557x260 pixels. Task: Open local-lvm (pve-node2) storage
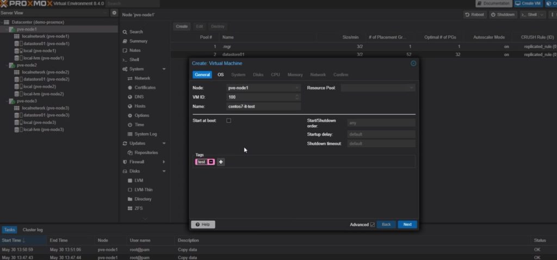tap(44, 94)
